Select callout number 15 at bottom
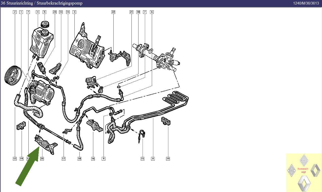The height and width of the screenshot is (192, 322). click(143, 159)
